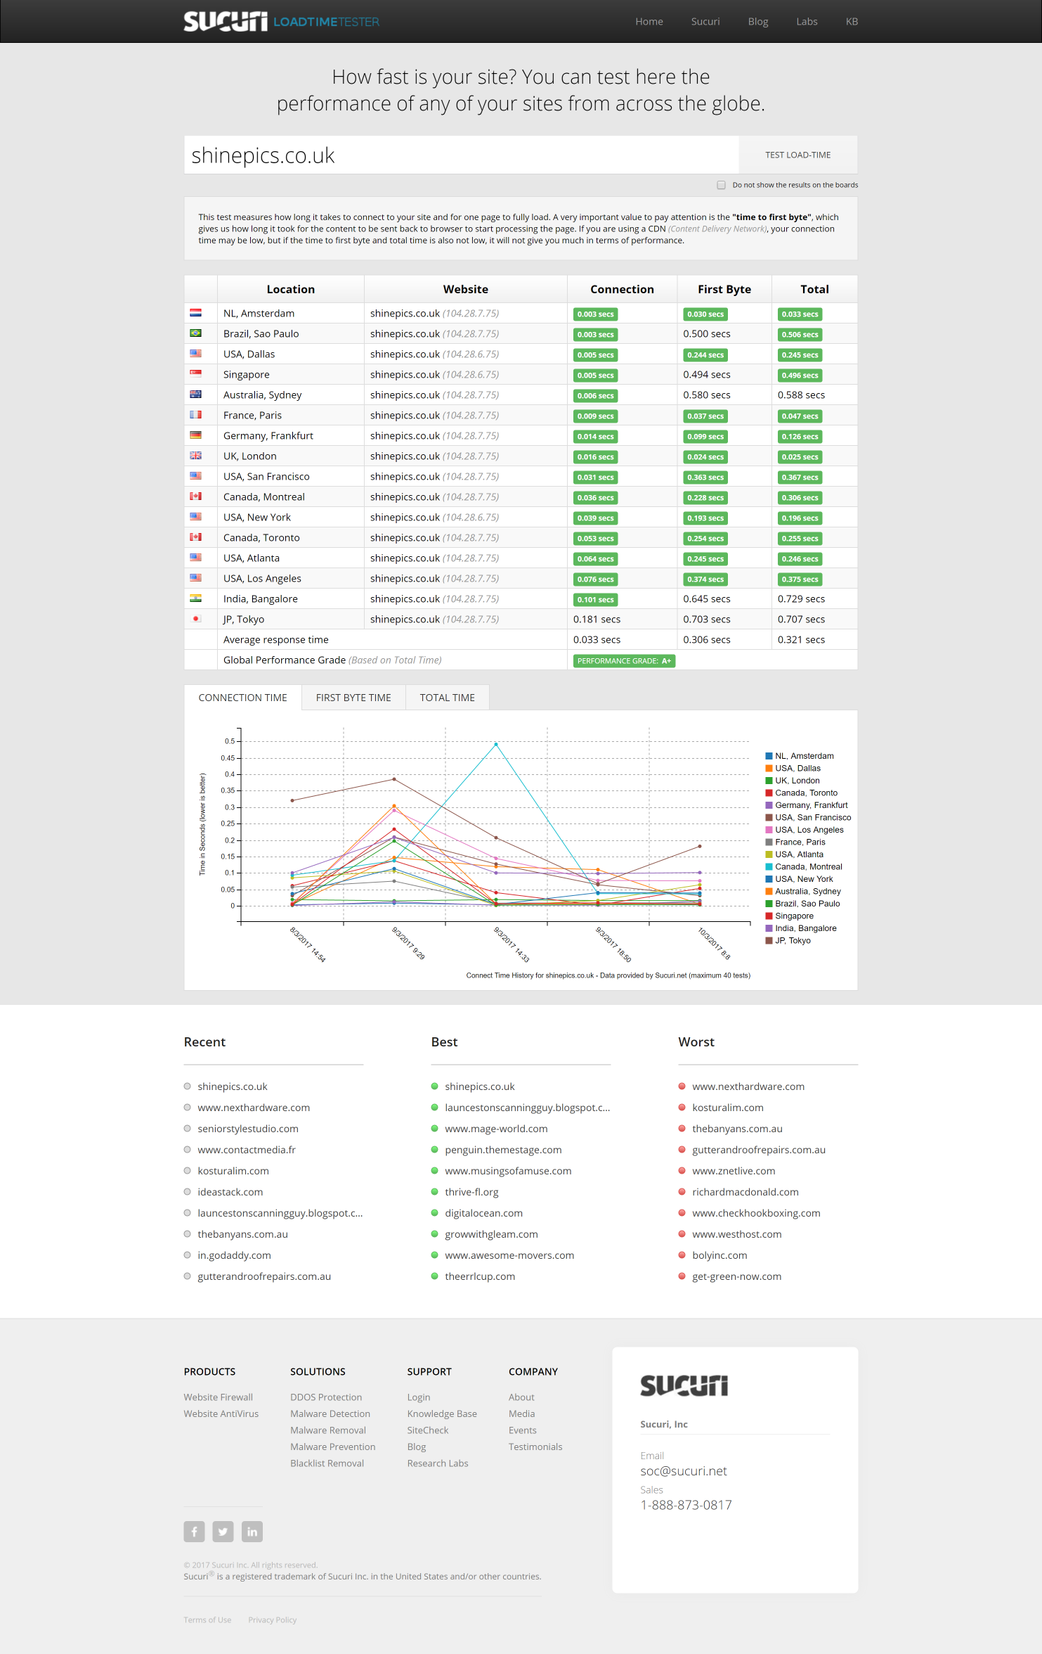Click the Australia flag icon for Sydney

tap(195, 395)
